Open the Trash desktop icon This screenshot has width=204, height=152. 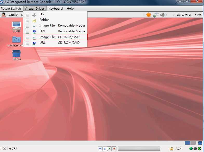[17, 55]
